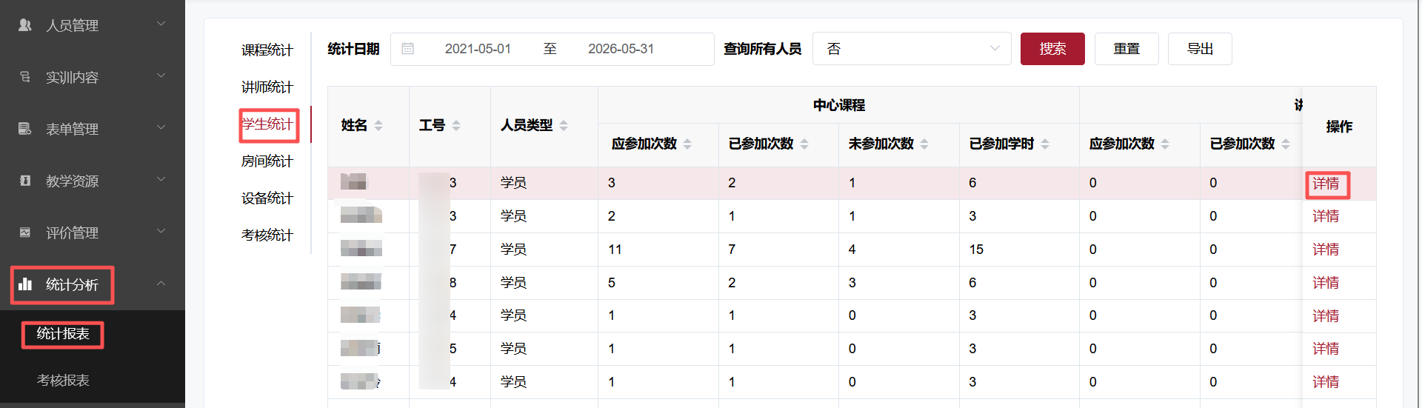
Task: Sort by 已参加学时 column arrows
Action: click(x=1045, y=144)
